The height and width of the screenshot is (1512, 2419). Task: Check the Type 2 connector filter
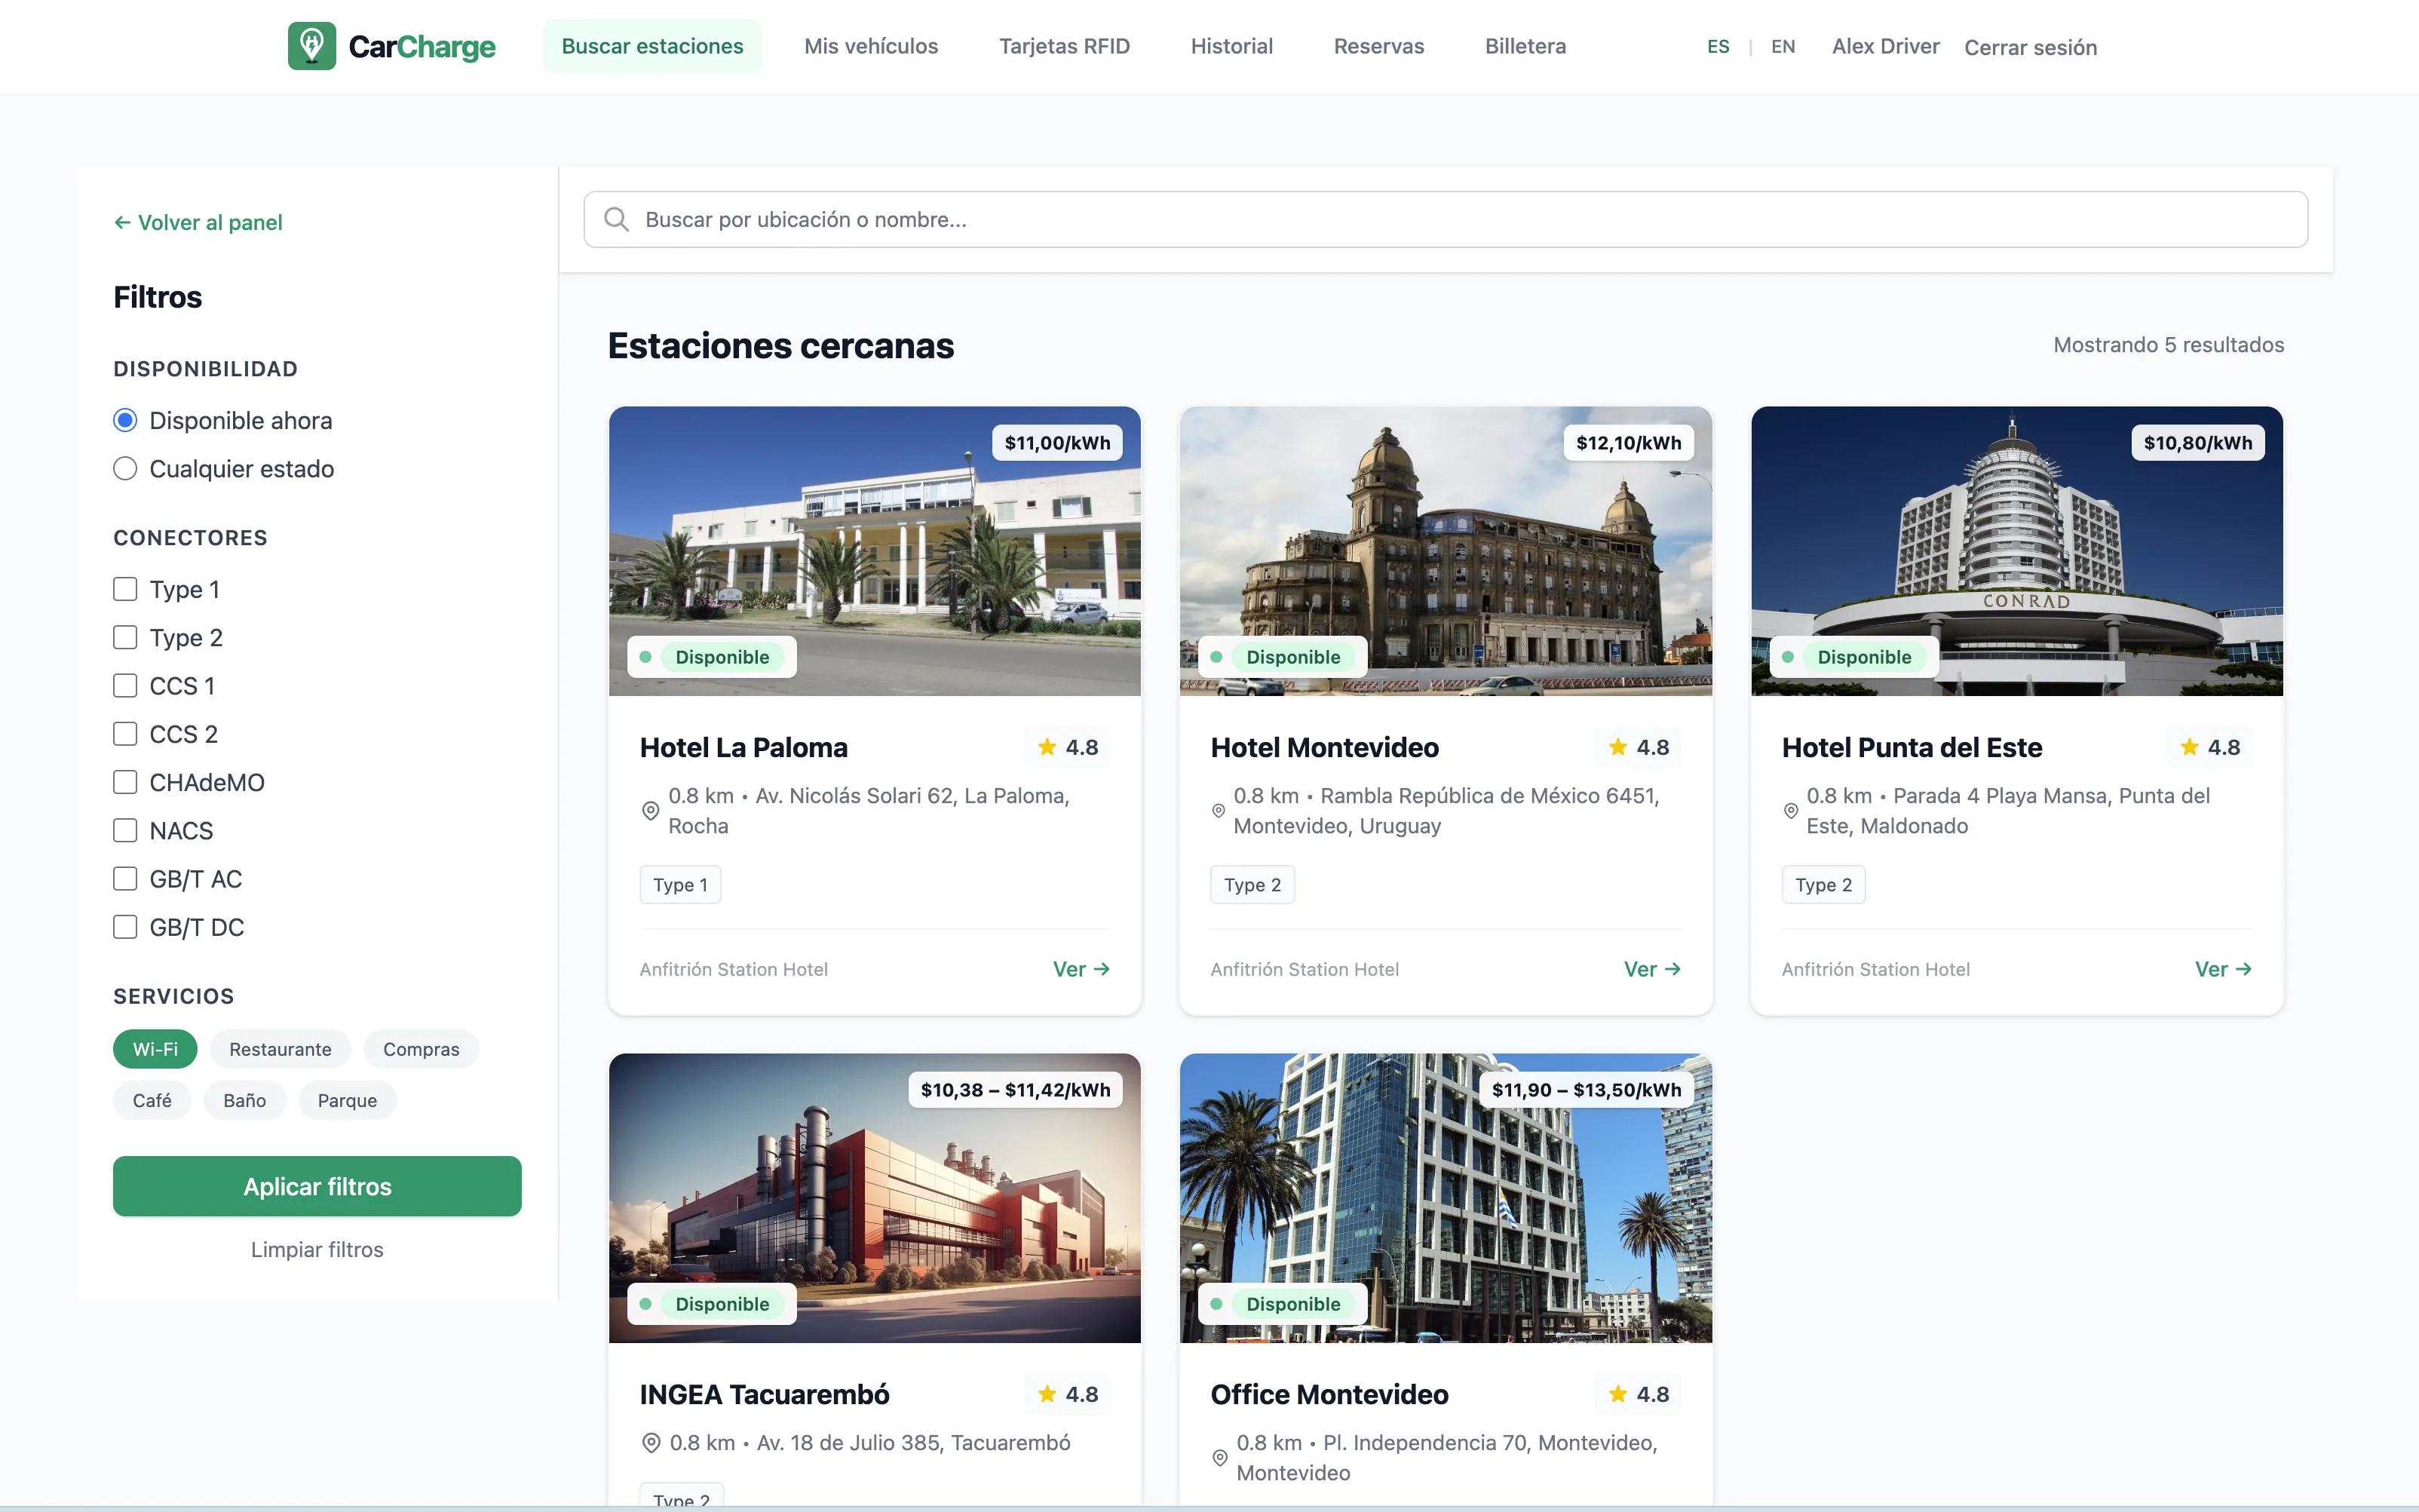125,637
